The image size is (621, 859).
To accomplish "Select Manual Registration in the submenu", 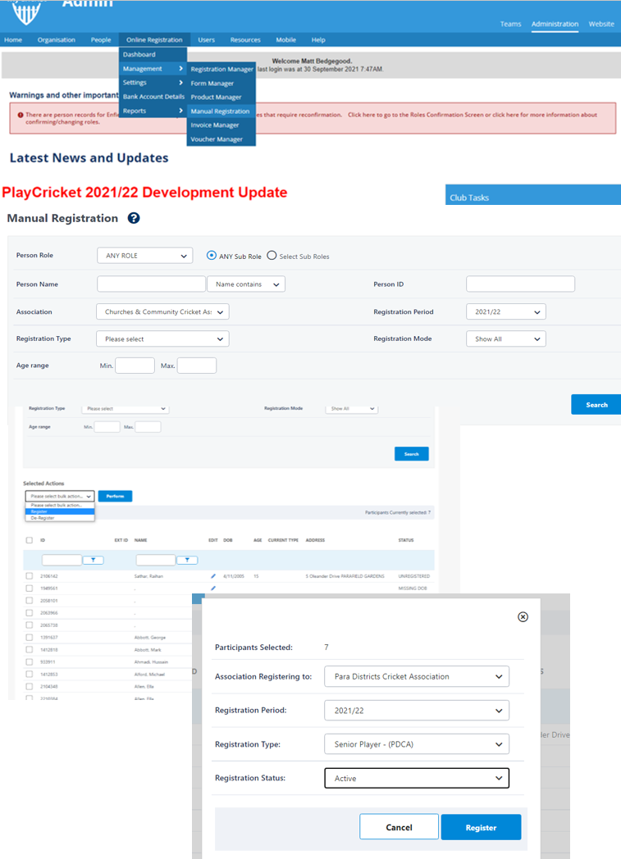I will [x=221, y=111].
